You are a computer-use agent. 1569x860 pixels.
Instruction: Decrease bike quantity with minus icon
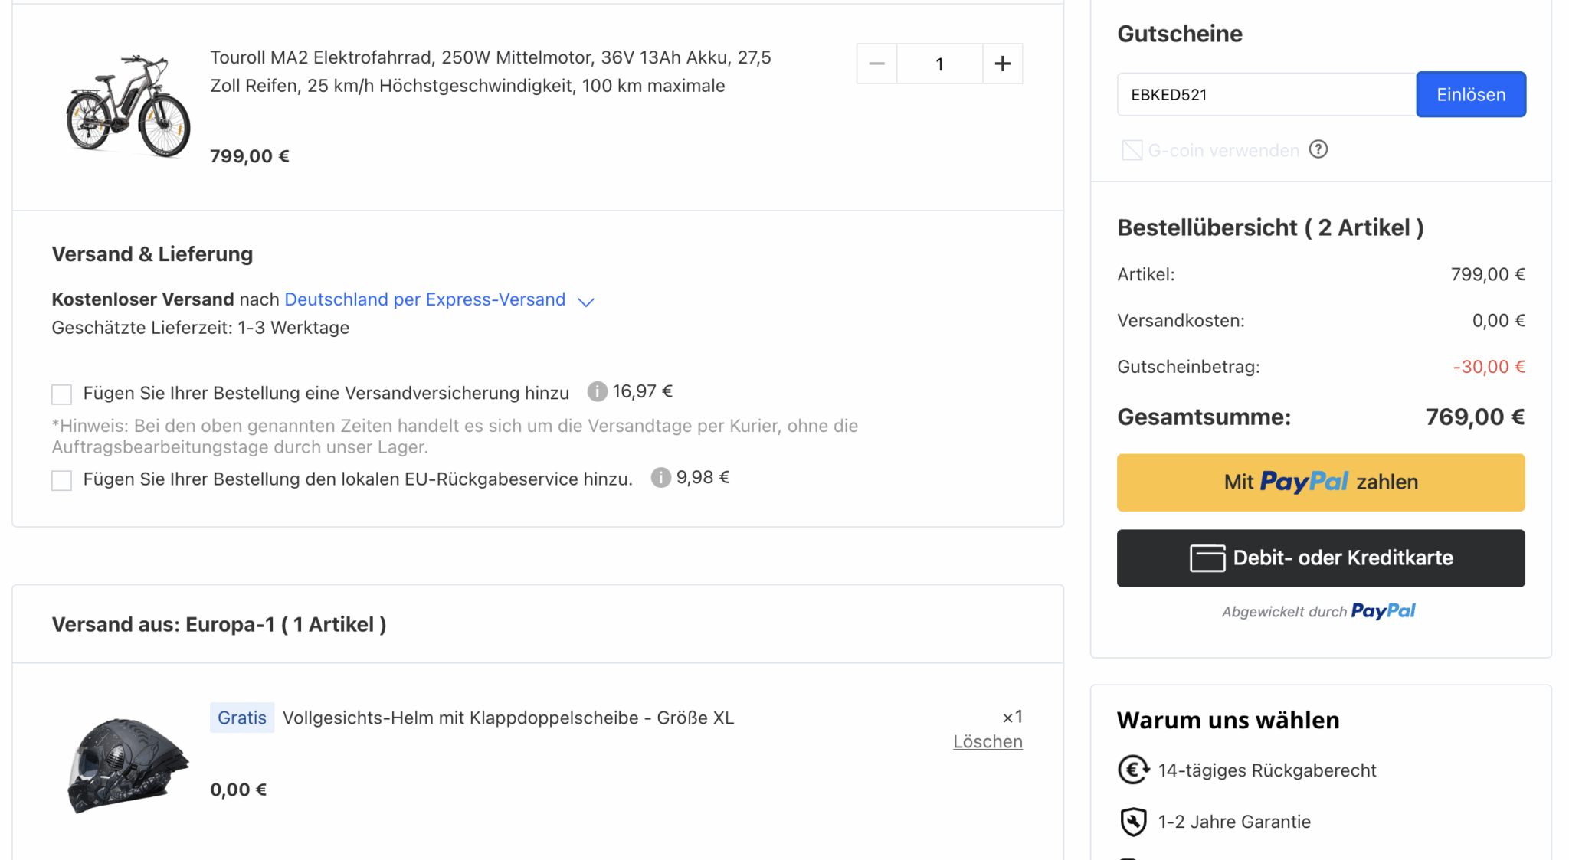tap(877, 64)
